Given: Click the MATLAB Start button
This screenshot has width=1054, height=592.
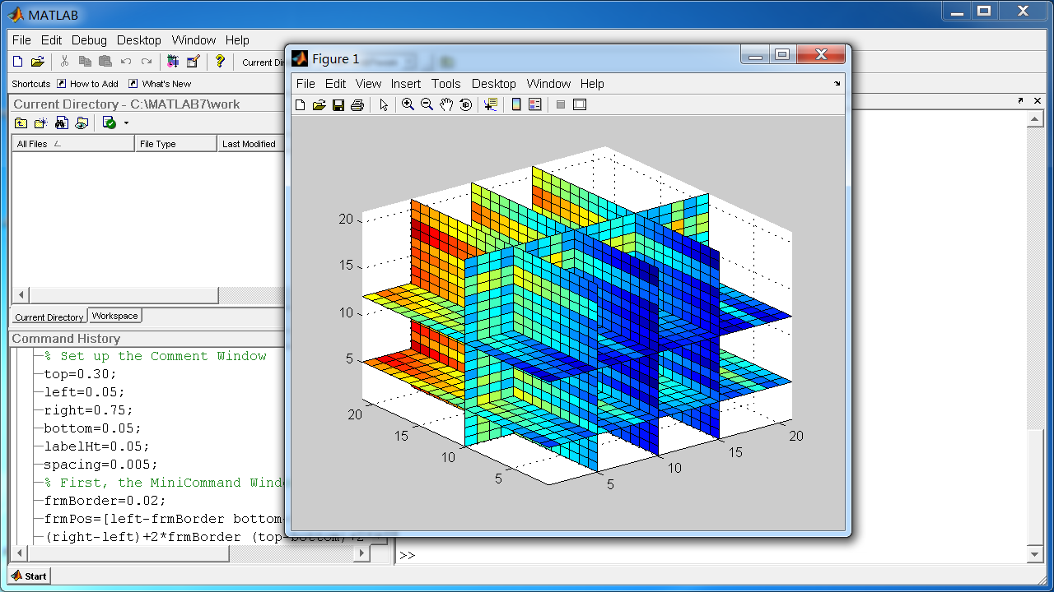Looking at the screenshot, I should point(29,576).
